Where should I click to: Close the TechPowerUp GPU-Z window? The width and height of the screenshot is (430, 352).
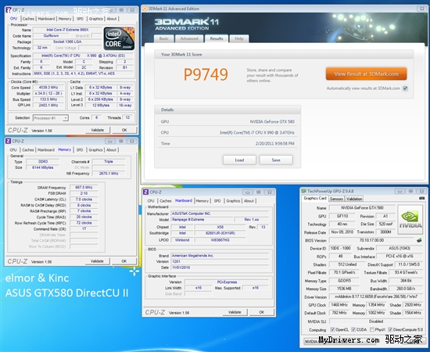click(421, 191)
